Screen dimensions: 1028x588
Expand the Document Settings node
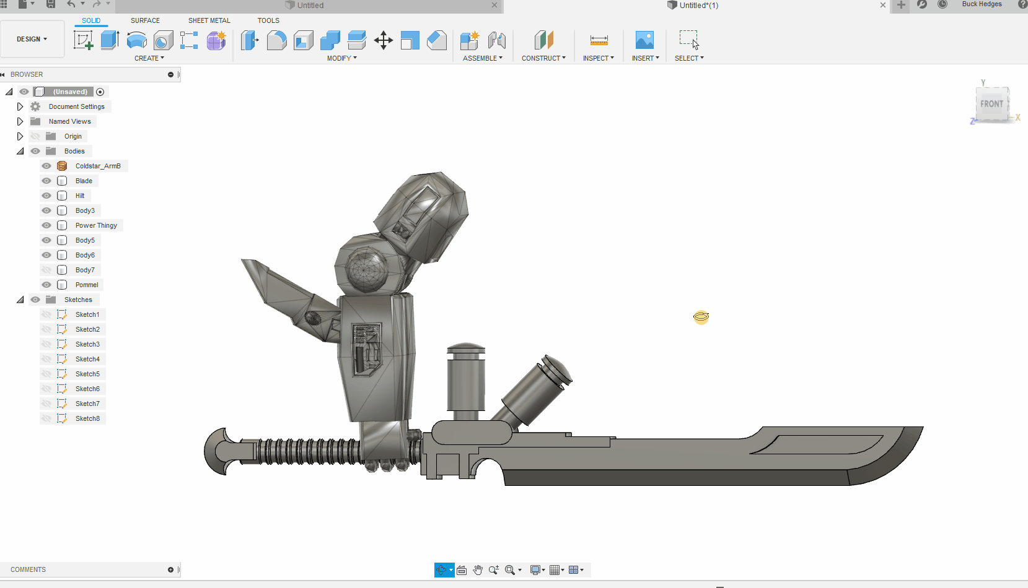(x=20, y=106)
